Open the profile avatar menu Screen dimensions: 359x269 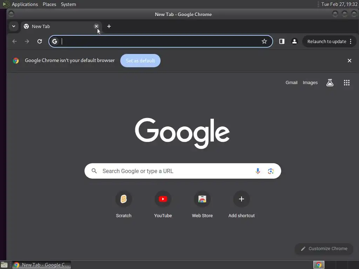(x=294, y=41)
